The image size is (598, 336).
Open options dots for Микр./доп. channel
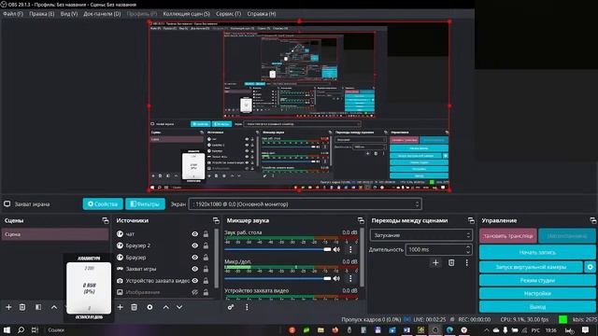coord(350,278)
